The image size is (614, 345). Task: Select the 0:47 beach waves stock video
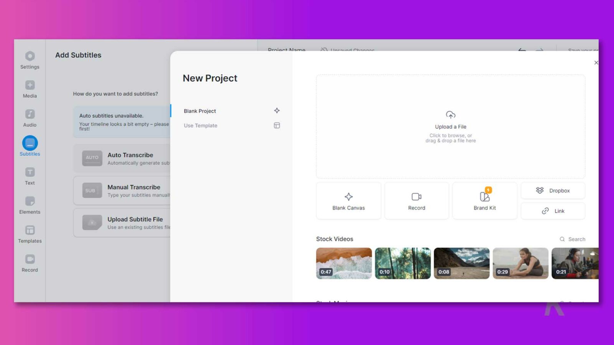click(x=344, y=263)
